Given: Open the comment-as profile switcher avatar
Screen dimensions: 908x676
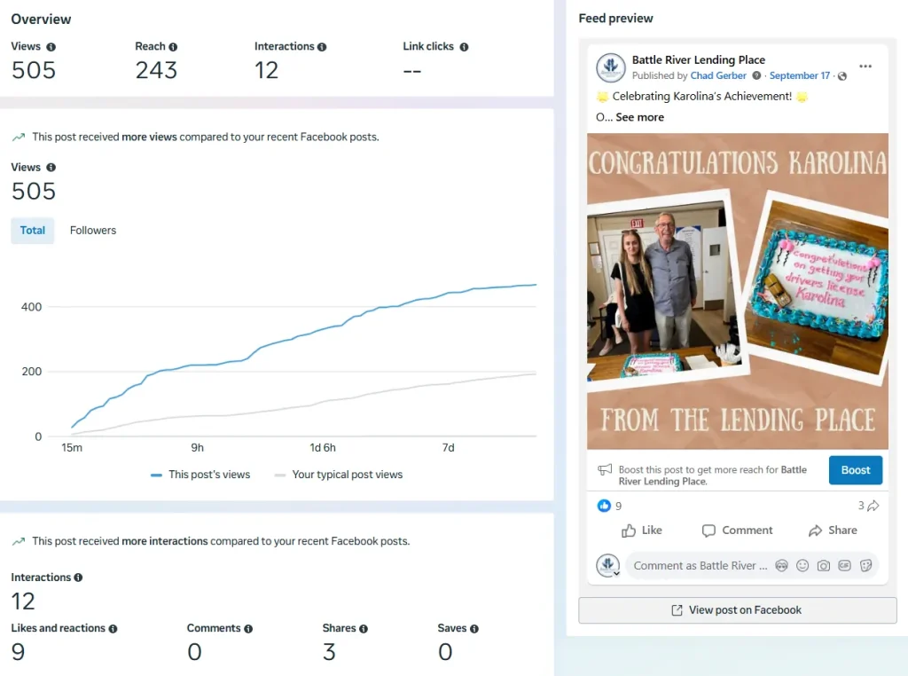Looking at the screenshot, I should coord(608,566).
